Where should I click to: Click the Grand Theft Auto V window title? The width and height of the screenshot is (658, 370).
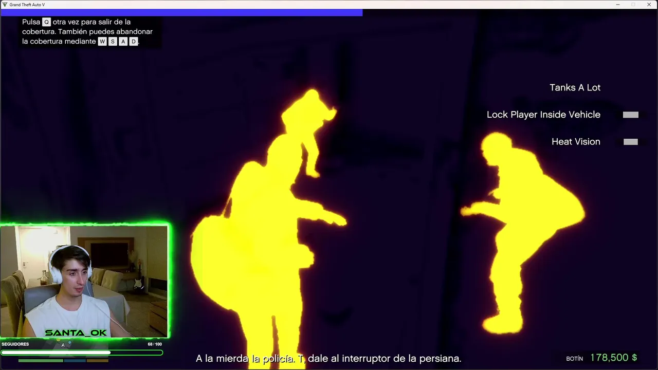(x=27, y=5)
